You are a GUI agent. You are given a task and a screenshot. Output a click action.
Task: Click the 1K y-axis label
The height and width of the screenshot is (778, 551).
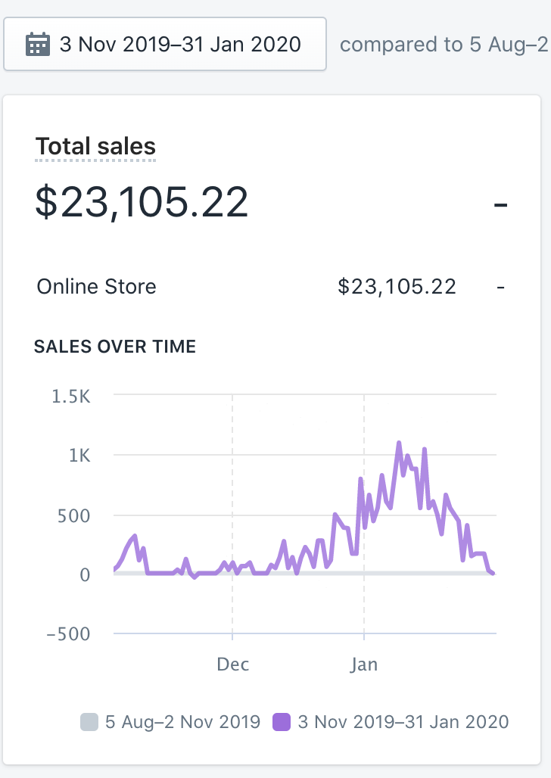pos(79,456)
